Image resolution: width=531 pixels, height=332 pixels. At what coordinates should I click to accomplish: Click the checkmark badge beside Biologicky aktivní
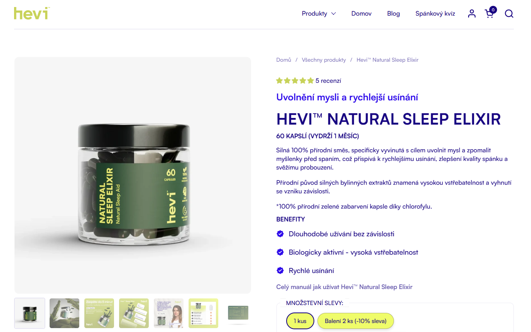(x=280, y=252)
